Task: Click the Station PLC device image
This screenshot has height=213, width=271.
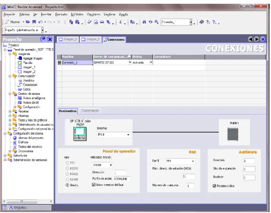Action: [233, 134]
